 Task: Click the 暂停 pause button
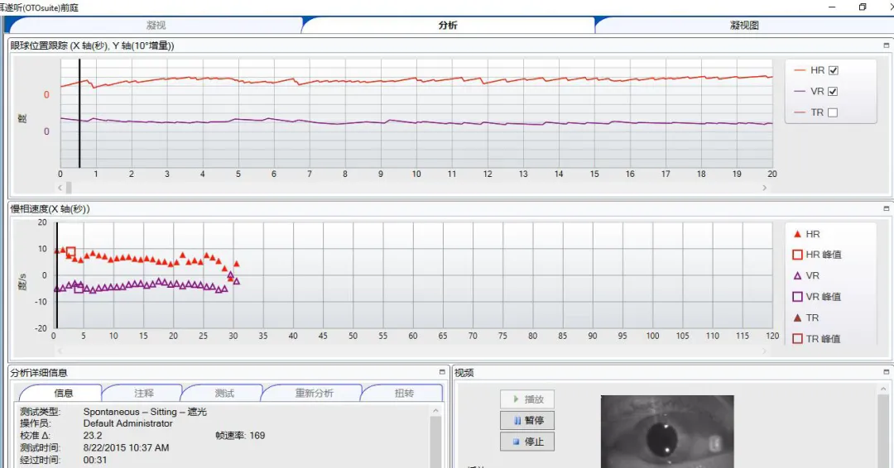pyautogui.click(x=526, y=420)
